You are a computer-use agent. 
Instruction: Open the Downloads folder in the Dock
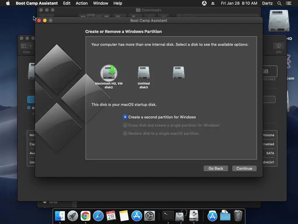pyautogui.click(x=225, y=216)
